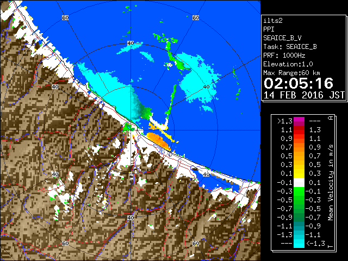Click the timestamp "02:05:16"

pyautogui.click(x=299, y=83)
